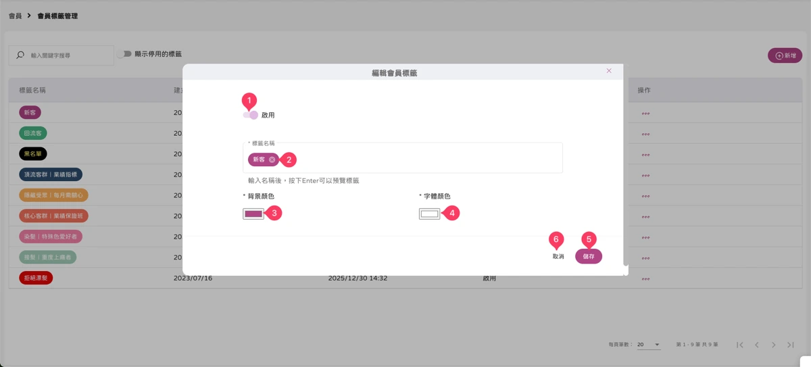Go to the next page arrow
Screen dimensions: 811x367
[774, 345]
